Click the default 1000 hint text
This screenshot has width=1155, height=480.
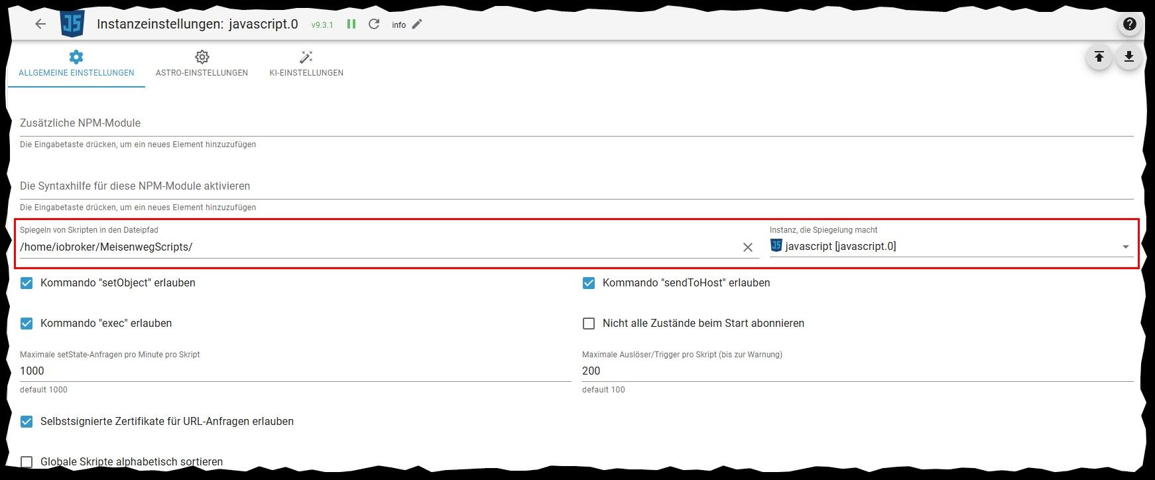pyautogui.click(x=44, y=390)
